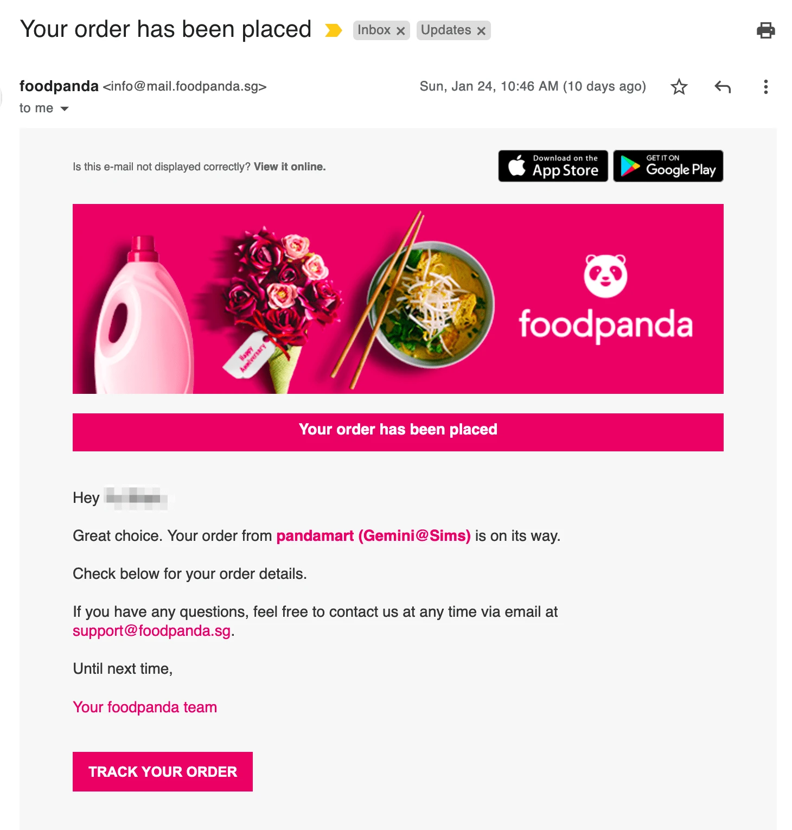Open the three-dot more options menu

765,87
